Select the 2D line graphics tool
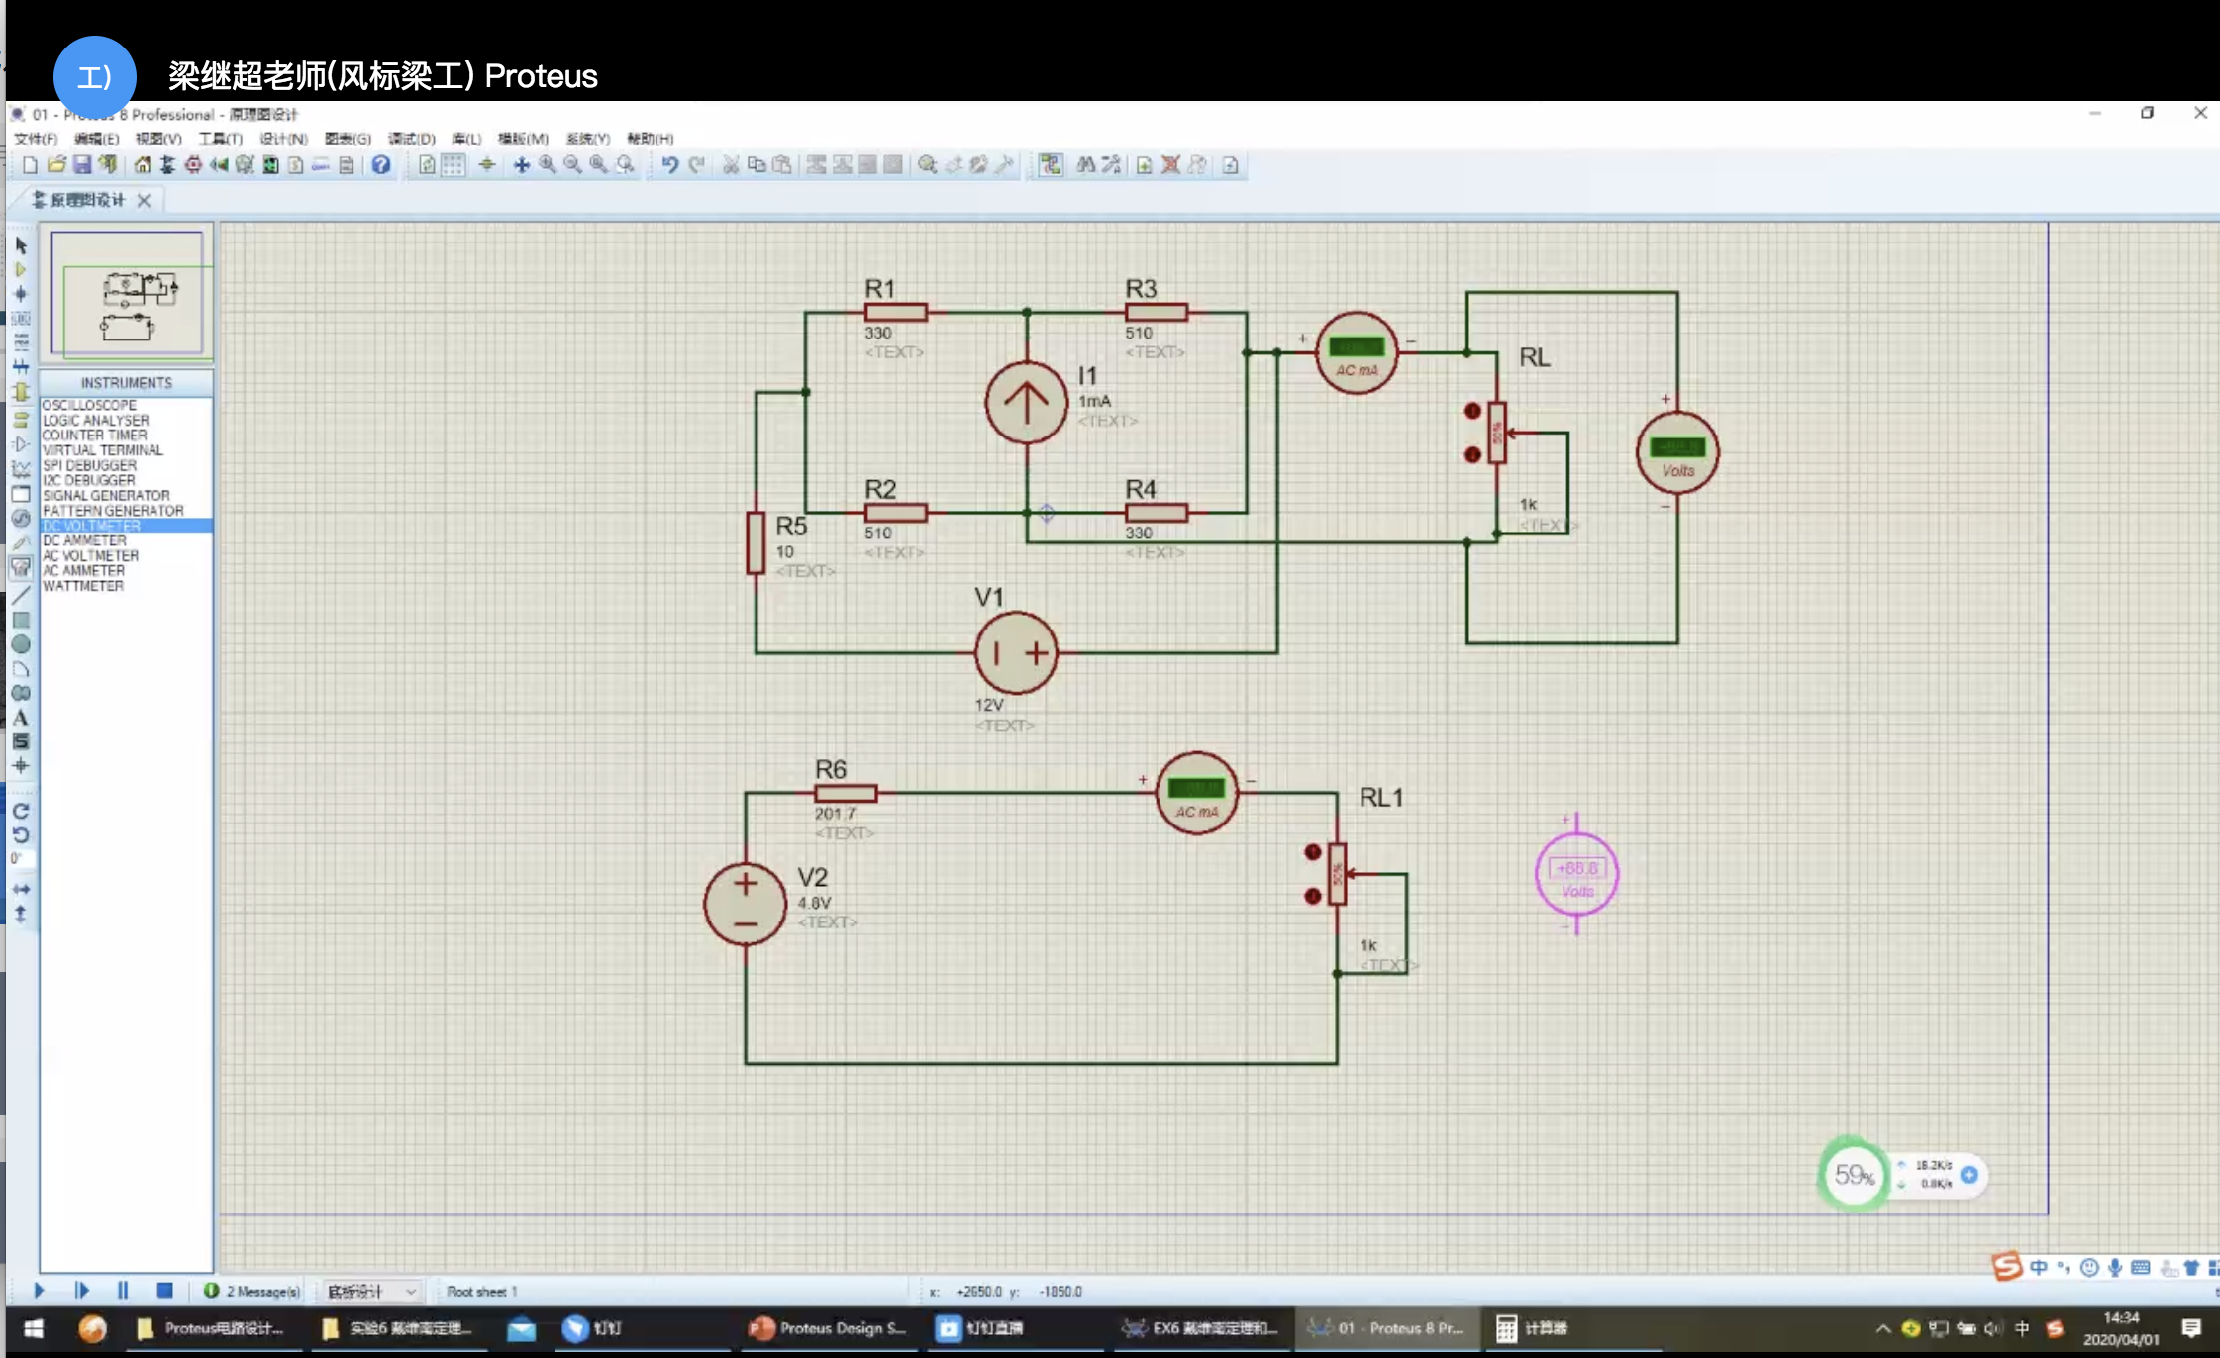 point(21,595)
